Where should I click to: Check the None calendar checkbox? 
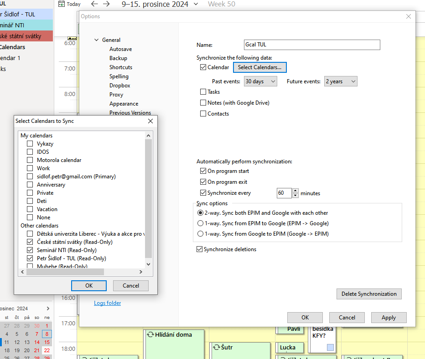coord(30,217)
